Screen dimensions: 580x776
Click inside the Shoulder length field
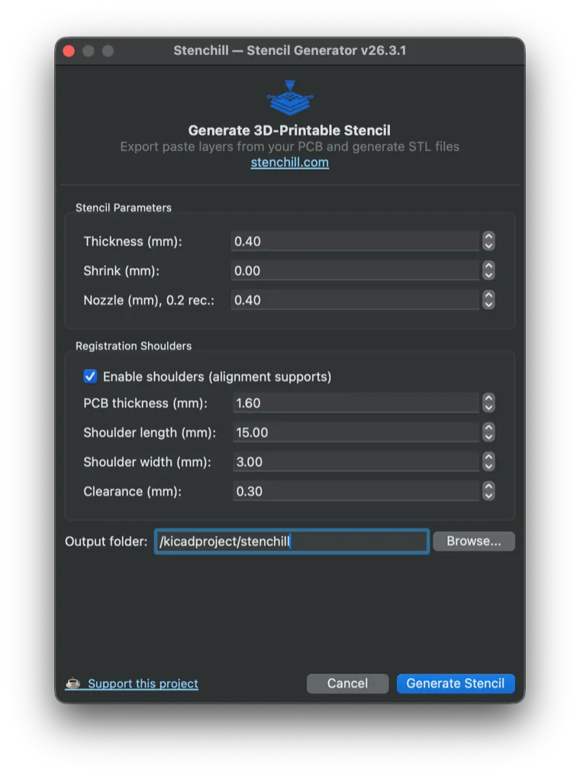click(x=351, y=432)
